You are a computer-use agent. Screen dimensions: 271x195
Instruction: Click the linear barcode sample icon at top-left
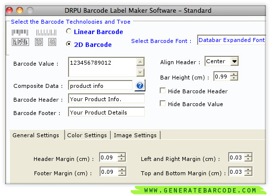[20, 33]
